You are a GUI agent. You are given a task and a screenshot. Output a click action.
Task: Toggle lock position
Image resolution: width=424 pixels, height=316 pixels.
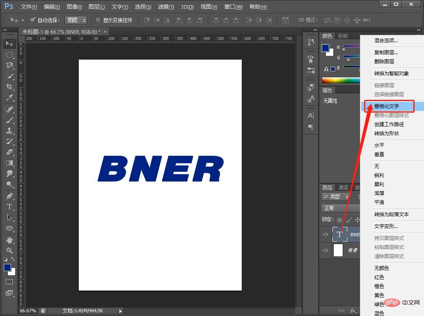click(x=358, y=219)
